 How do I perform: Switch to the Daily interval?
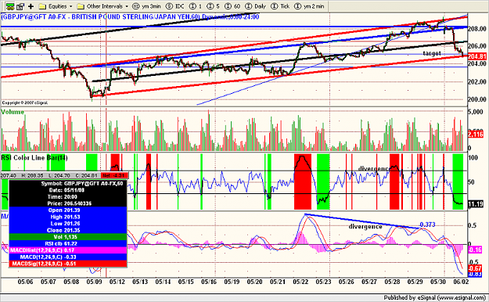(256, 6)
